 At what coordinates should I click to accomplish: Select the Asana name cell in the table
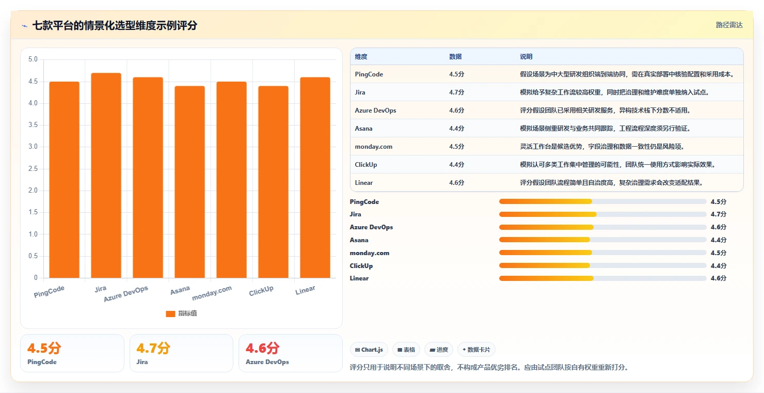pos(364,129)
